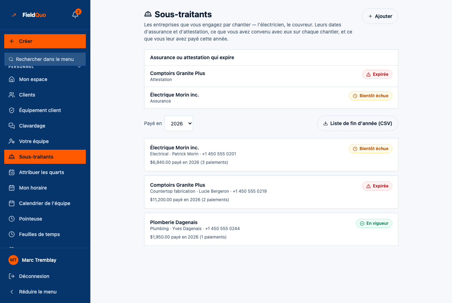The image size is (452, 303).
Task: Open Équipement client shield icon
Action: click(x=12, y=110)
